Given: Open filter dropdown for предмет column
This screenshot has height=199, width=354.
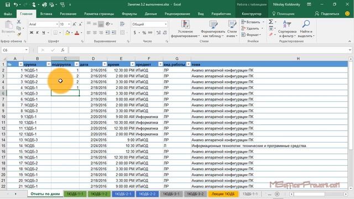Looking at the screenshot, I should 160,64.
